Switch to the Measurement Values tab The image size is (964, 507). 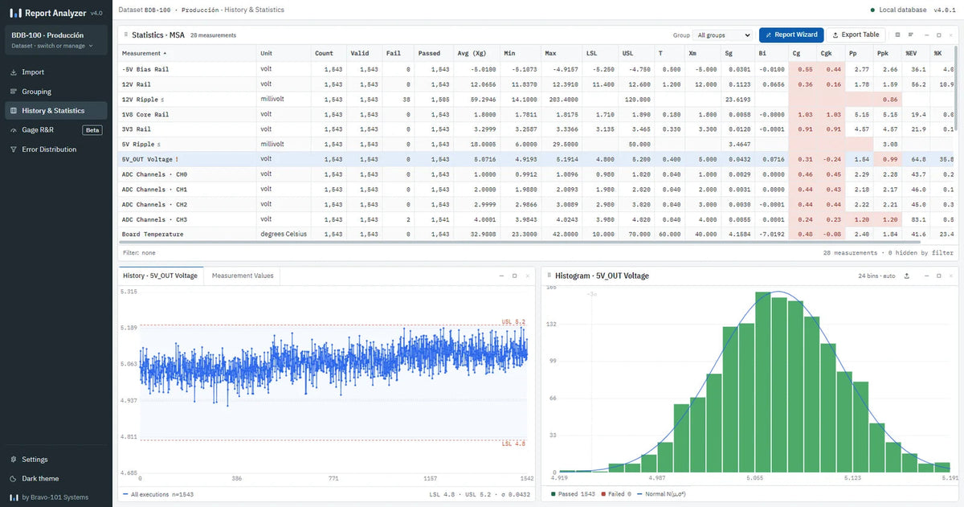pos(243,276)
